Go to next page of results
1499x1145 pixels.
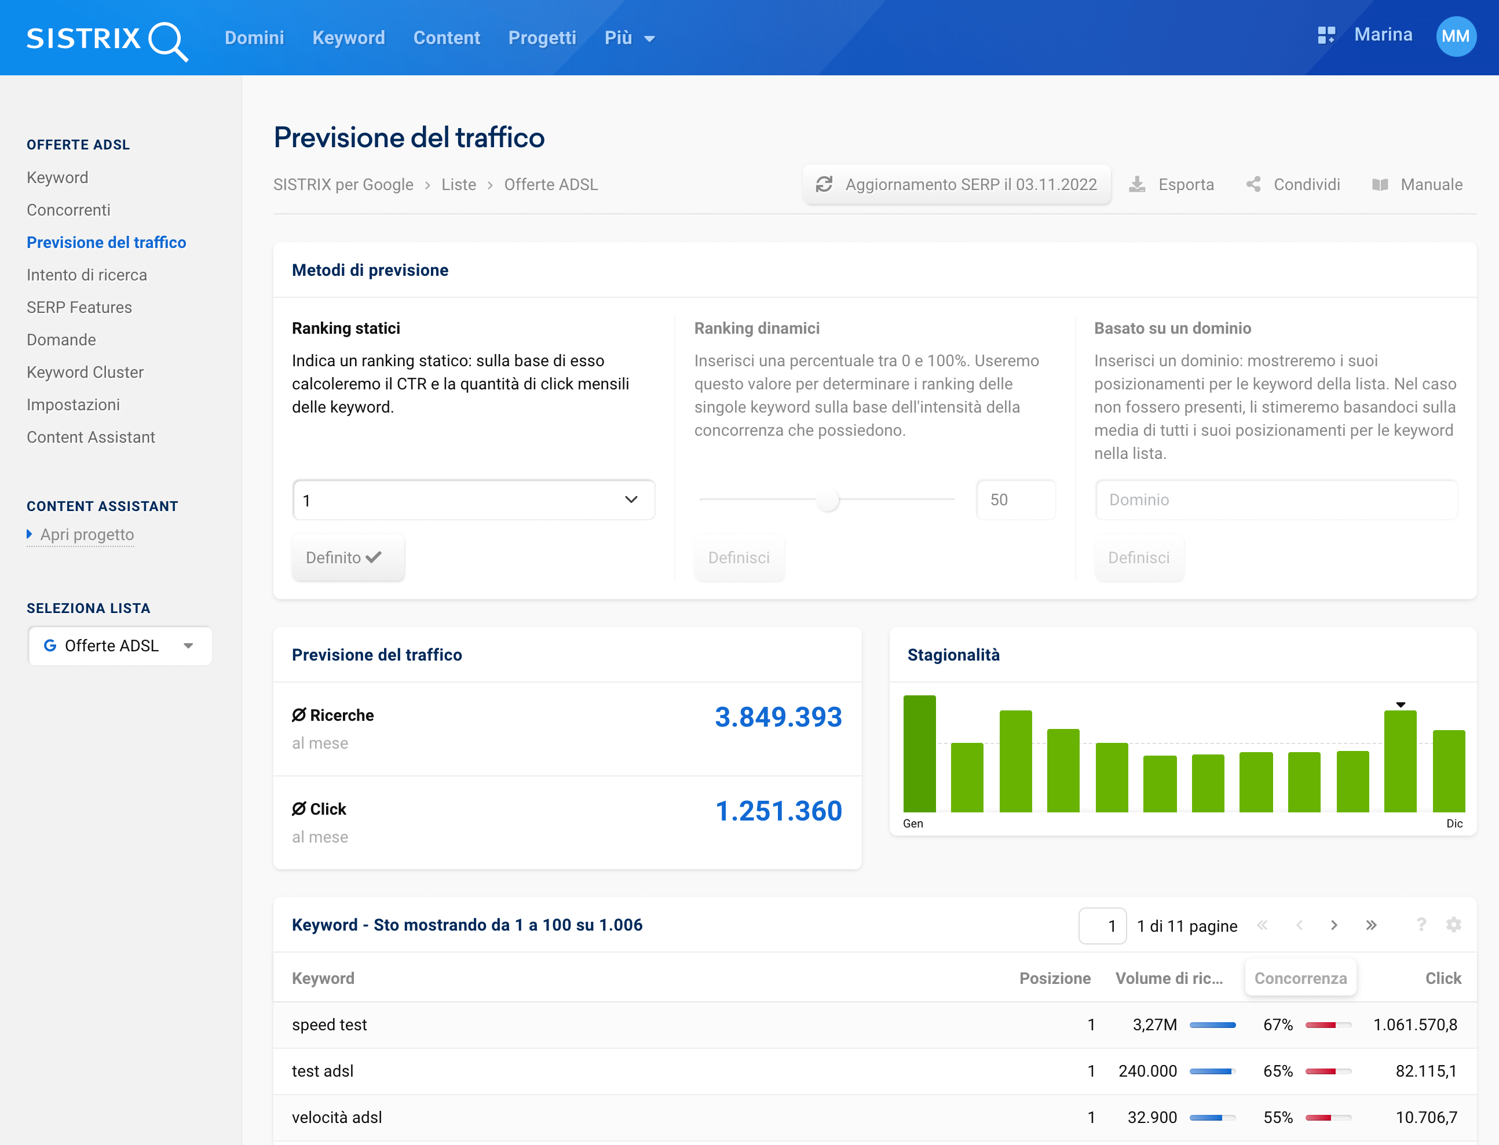click(x=1334, y=925)
